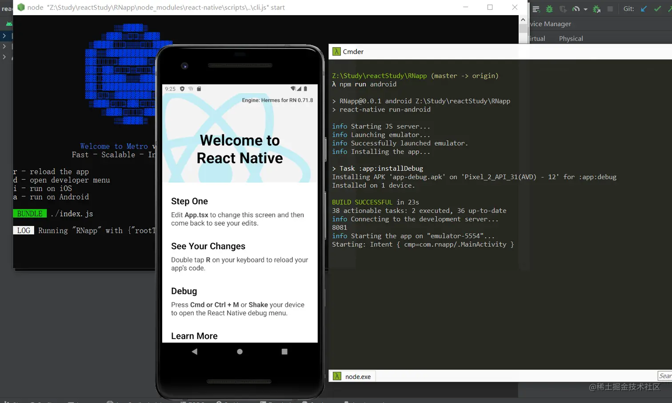672x403 pixels.
Task: Expand the second project tree chevron in the IDE
Action: point(4,46)
